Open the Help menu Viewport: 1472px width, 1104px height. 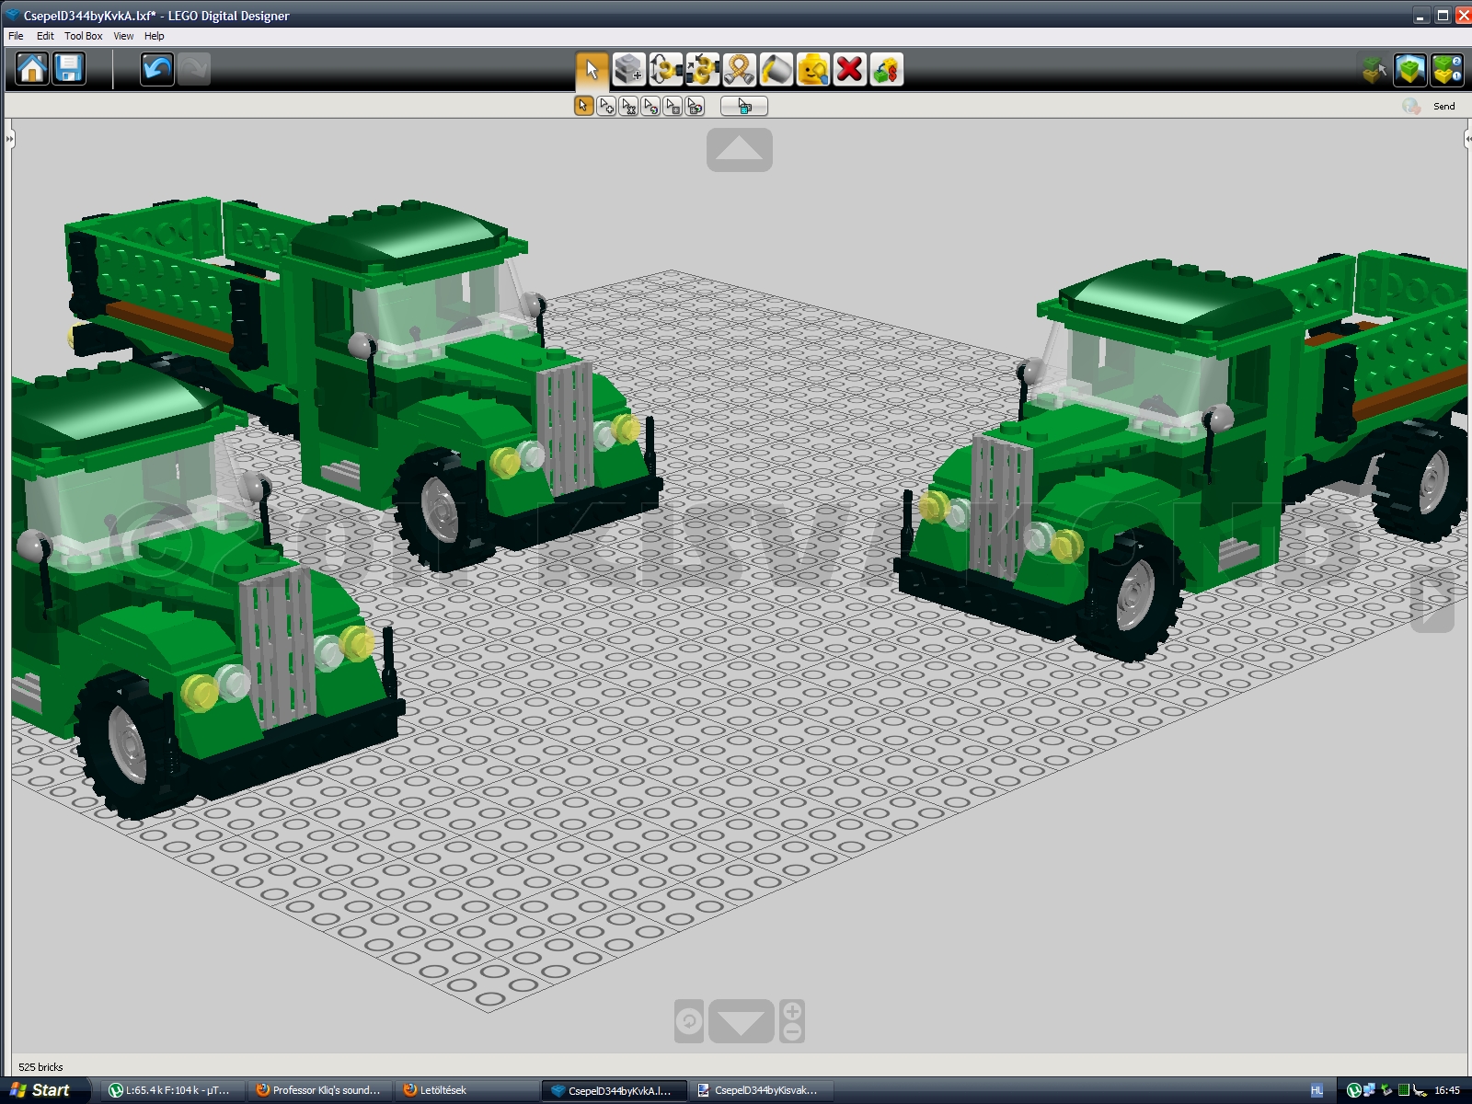coord(155,36)
